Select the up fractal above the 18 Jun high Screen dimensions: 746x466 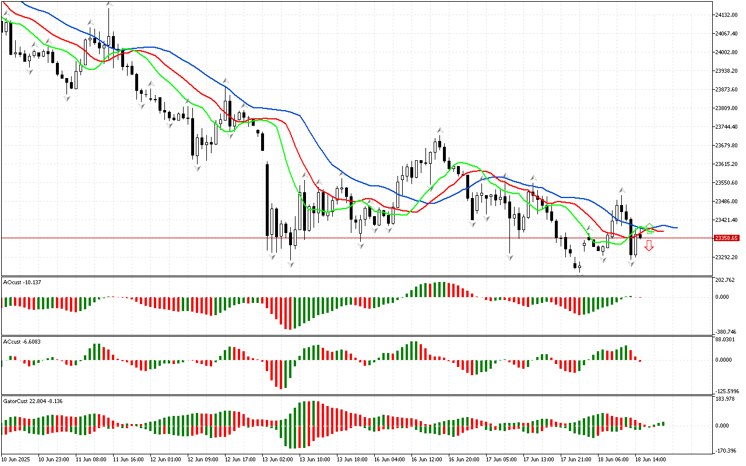(x=622, y=190)
